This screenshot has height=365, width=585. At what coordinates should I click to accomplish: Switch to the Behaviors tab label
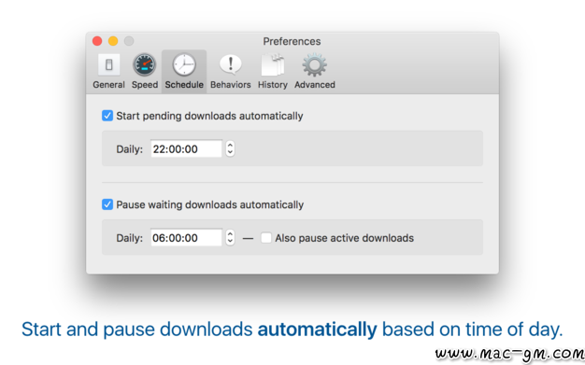coord(231,85)
